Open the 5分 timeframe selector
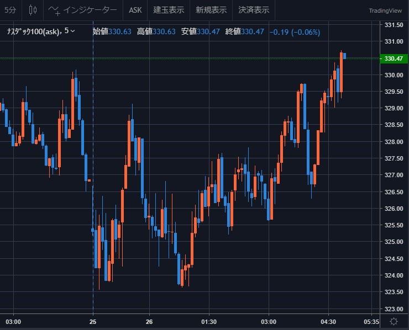 point(11,10)
